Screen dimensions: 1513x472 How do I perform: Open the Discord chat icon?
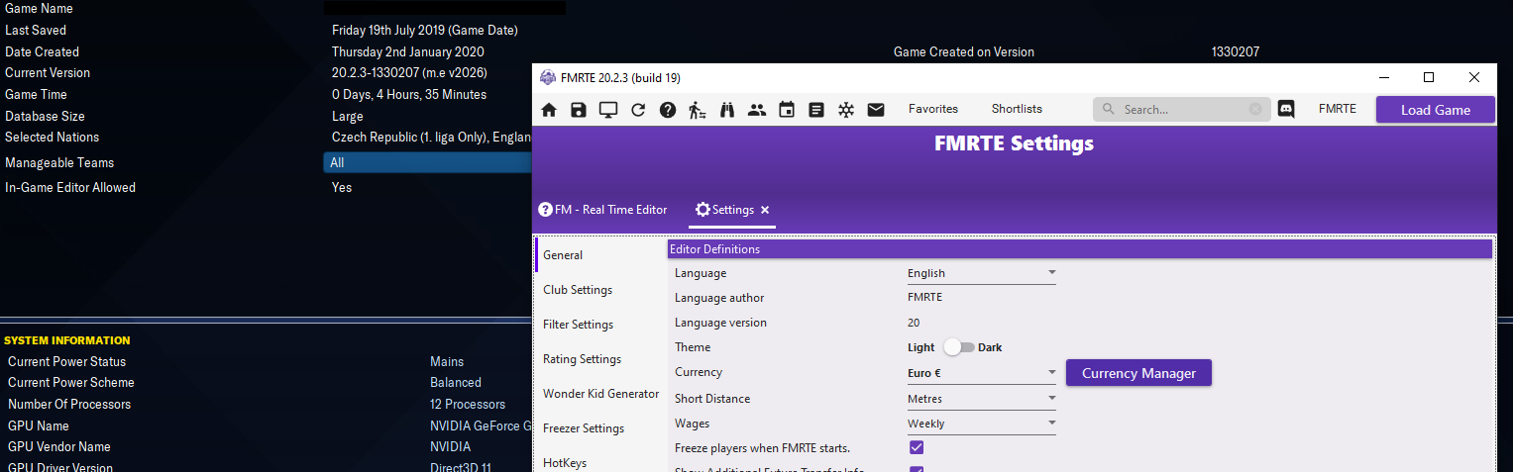tap(1286, 110)
